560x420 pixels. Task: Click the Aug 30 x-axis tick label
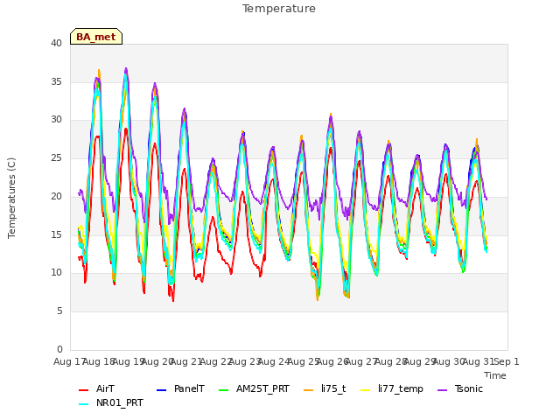pyautogui.click(x=449, y=361)
